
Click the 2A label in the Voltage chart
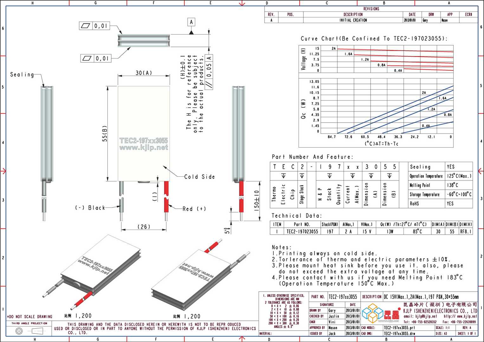point(334,48)
